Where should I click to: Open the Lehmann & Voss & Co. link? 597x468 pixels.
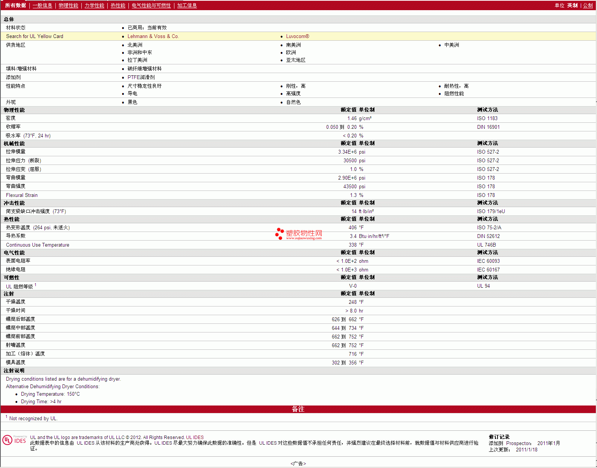(x=153, y=36)
